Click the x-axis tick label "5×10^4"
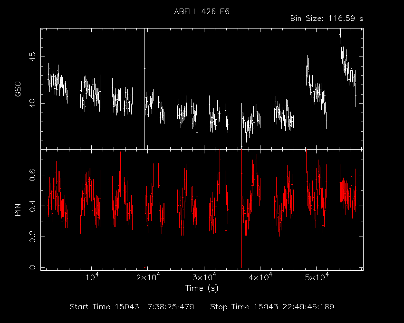The width and height of the screenshot is (404, 323). tap(317, 276)
